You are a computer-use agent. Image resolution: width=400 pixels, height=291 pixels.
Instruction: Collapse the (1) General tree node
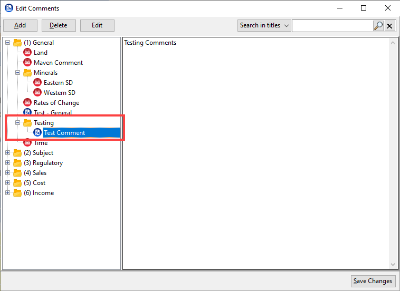click(x=8, y=43)
